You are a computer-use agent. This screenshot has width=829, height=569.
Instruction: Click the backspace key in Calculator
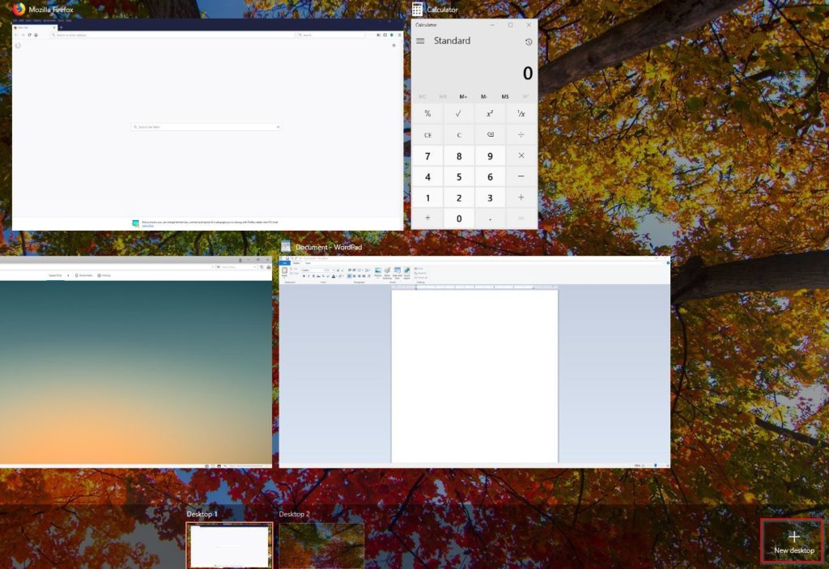click(x=490, y=135)
